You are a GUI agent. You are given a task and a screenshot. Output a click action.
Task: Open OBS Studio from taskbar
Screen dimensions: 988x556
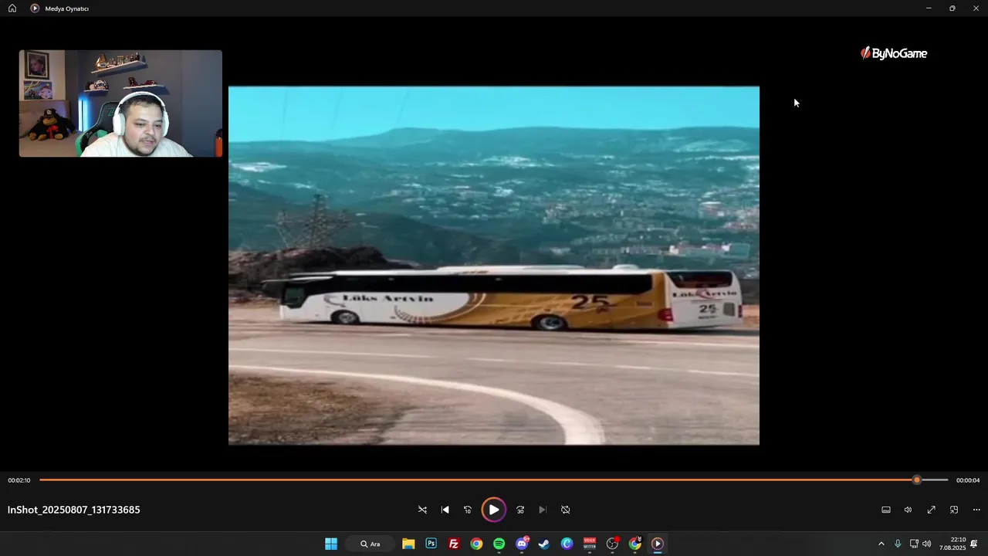(x=612, y=544)
